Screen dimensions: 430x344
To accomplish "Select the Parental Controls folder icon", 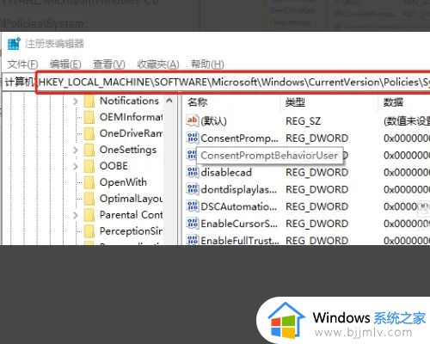I will click(x=89, y=215).
